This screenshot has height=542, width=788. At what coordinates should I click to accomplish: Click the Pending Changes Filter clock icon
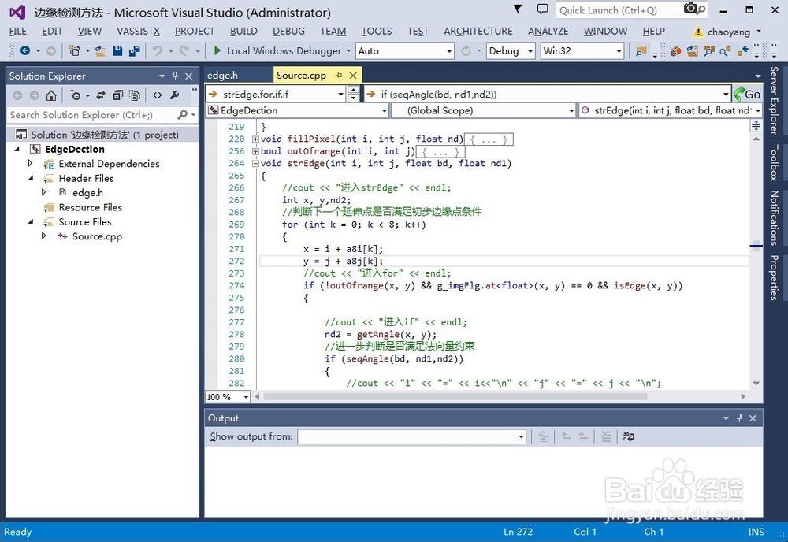[x=76, y=95]
